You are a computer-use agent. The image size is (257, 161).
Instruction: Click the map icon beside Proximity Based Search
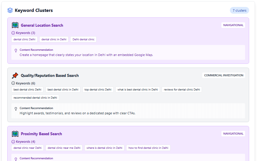click(x=15, y=134)
